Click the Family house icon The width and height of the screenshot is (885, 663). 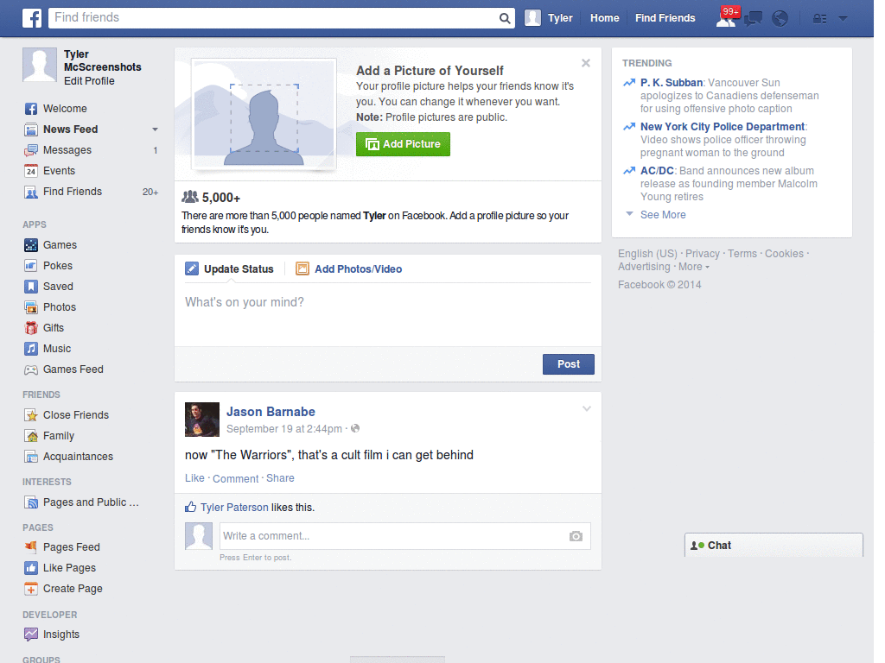pos(31,436)
